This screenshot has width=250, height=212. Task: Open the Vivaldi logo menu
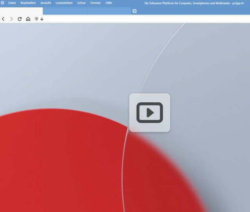[2, 3]
